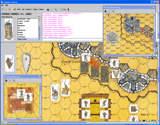The width and height of the screenshot is (160, 125).
Task: Zoom out on the main map toolbar
Action: tap(56, 10)
